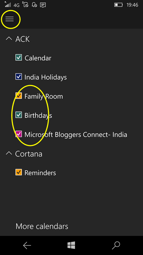Select the Microsoft Bloggers Connect- India label
Viewport: 143px width, 255px height.
(76, 134)
